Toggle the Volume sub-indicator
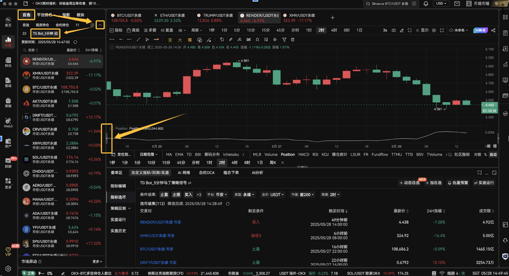 point(271,155)
